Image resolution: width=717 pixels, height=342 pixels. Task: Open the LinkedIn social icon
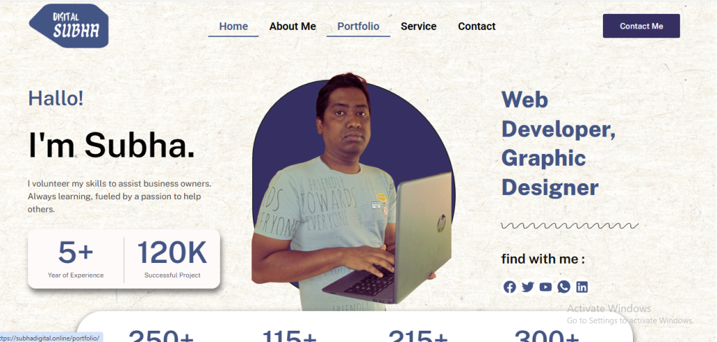tap(582, 287)
